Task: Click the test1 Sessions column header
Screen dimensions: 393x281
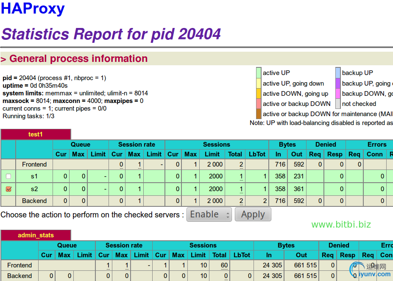Action: click(x=217, y=145)
